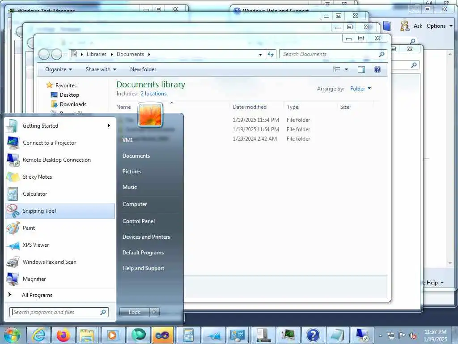Click the change view icon

337,69
